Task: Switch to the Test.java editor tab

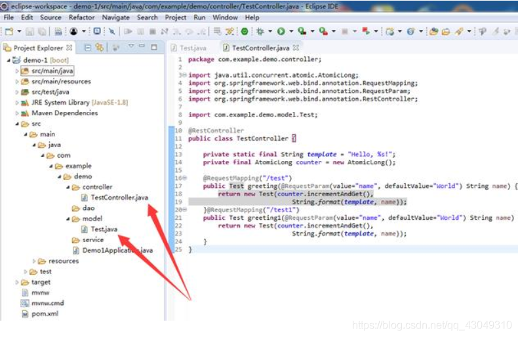Action: 189,48
